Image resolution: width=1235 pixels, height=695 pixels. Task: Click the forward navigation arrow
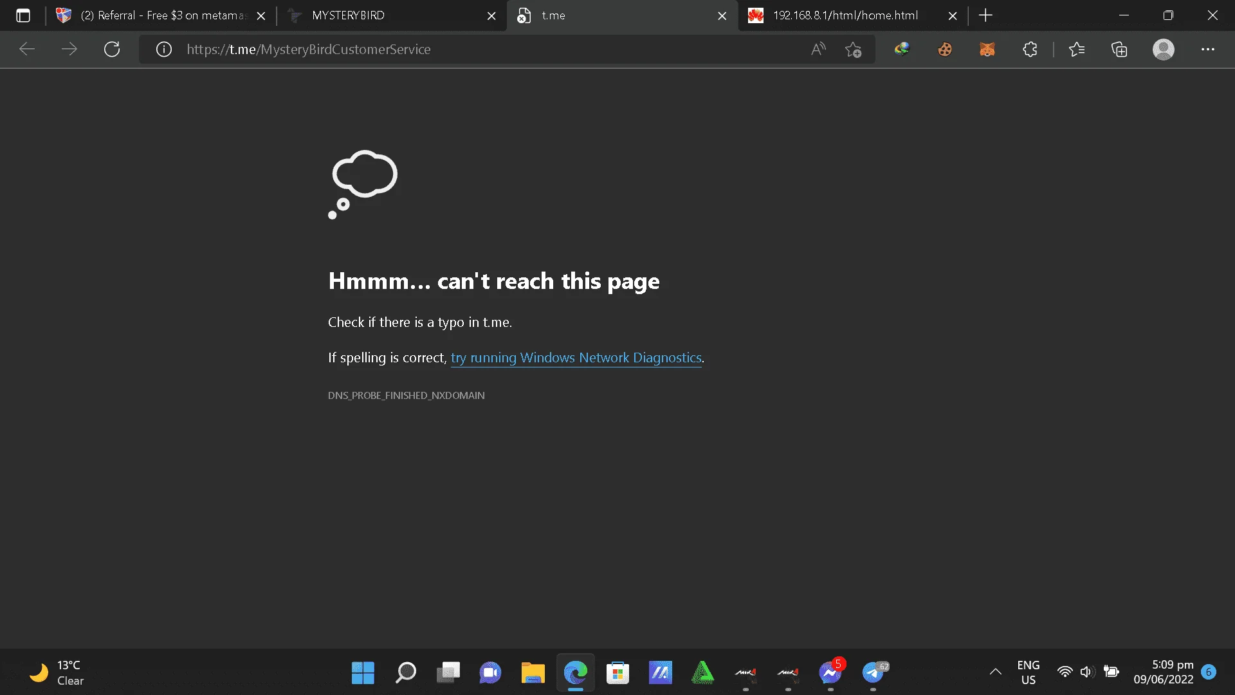click(69, 50)
